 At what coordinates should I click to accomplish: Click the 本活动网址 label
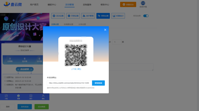pyautogui.click(x=52, y=78)
